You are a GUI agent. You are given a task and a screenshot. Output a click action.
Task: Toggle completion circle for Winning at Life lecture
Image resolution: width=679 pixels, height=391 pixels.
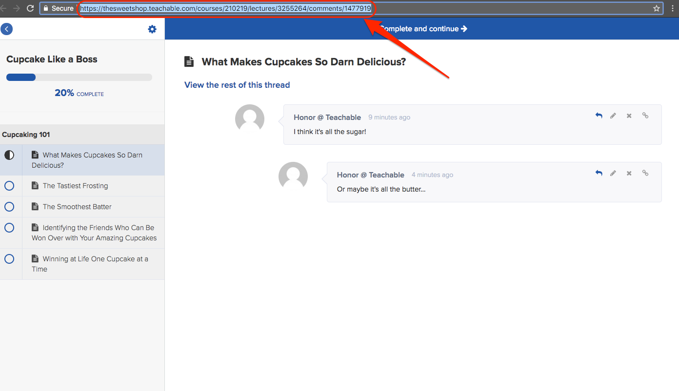pos(9,259)
